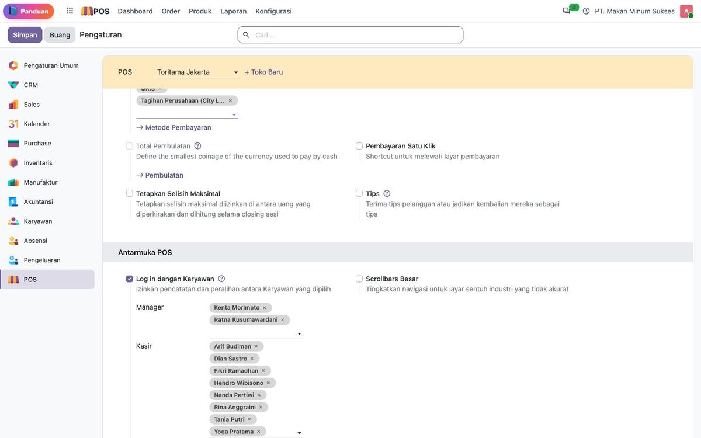
Task: Uncheck Log in dengan Karyawan
Action: point(130,279)
